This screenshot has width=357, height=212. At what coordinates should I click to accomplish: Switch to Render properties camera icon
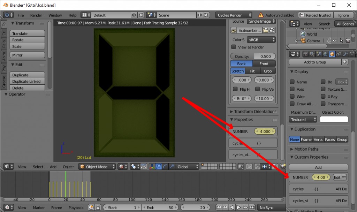point(306,54)
